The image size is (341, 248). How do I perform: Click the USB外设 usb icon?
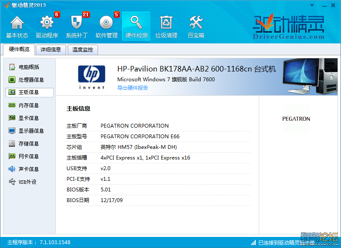point(12,182)
